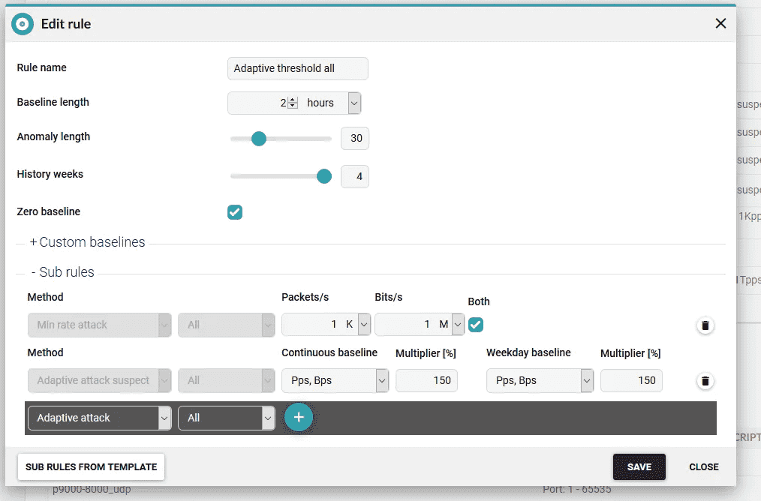This screenshot has width=761, height=501.
Task: Delete the Adaptive attack suspect sub rule
Action: tap(705, 381)
